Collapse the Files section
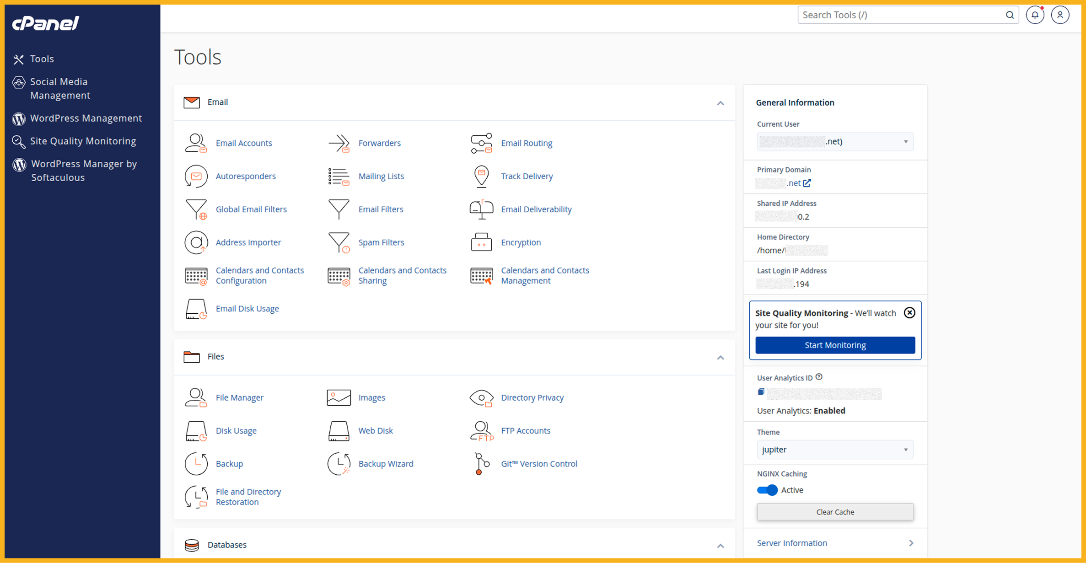 point(720,358)
